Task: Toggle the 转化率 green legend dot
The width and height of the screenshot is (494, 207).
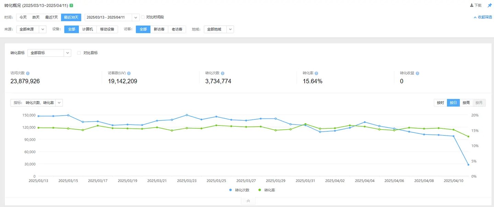Action: [260, 190]
